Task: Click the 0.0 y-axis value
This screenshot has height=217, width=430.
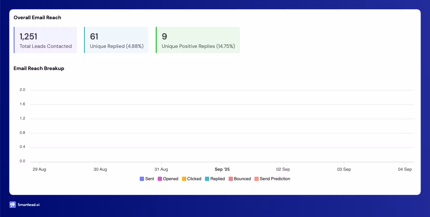Action: click(x=22, y=161)
